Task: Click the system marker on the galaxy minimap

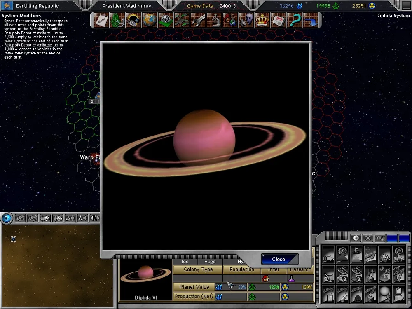Action: point(13,239)
